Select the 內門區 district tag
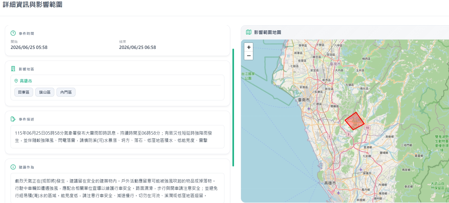 click(66, 92)
